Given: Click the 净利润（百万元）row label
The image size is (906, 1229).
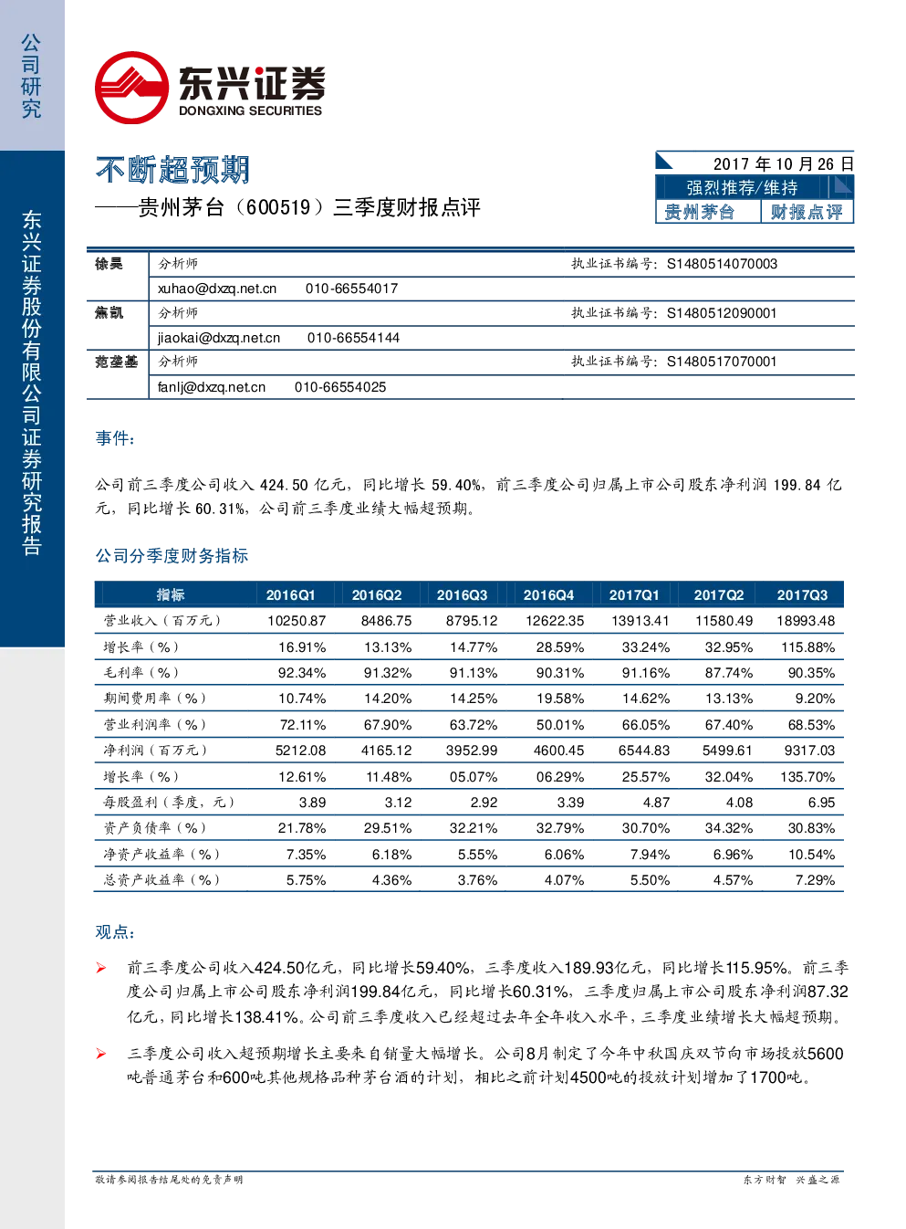Looking at the screenshot, I should pyautogui.click(x=155, y=751).
